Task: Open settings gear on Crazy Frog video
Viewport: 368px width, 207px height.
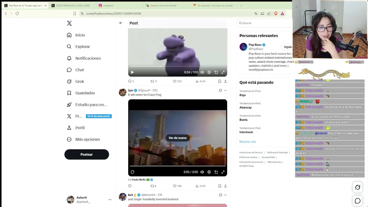Action: point(209,172)
